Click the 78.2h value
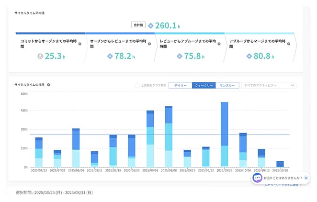 [125, 56]
